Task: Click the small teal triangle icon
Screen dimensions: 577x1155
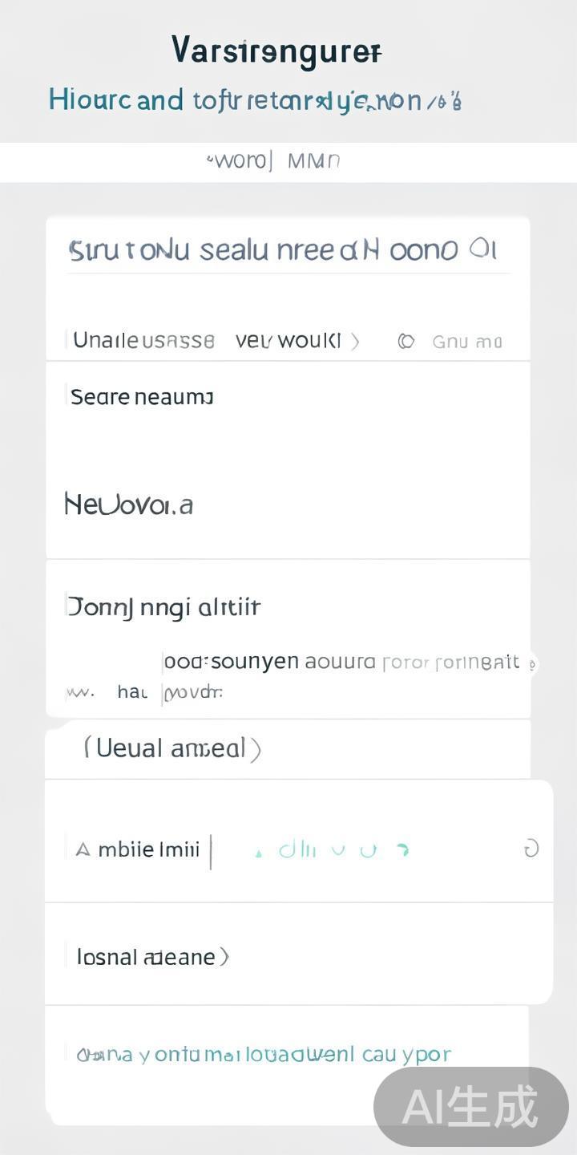Action: click(x=258, y=854)
